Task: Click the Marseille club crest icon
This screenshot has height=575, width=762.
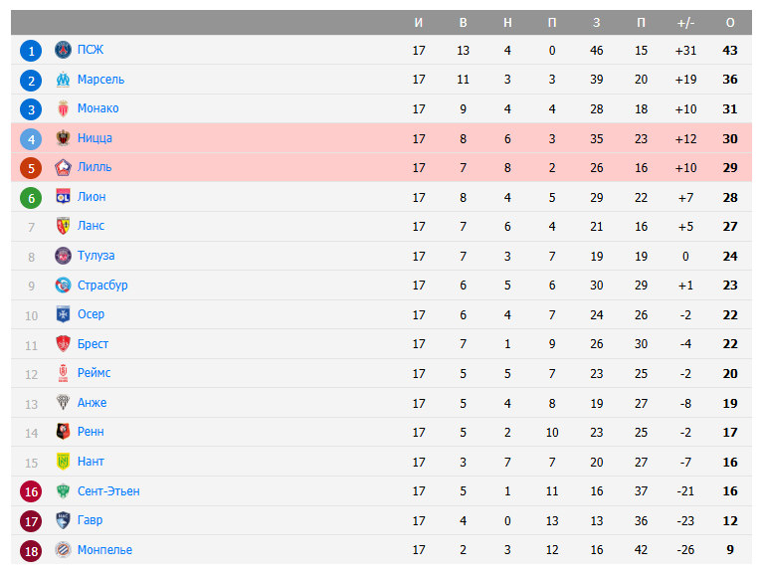Action: [64, 80]
